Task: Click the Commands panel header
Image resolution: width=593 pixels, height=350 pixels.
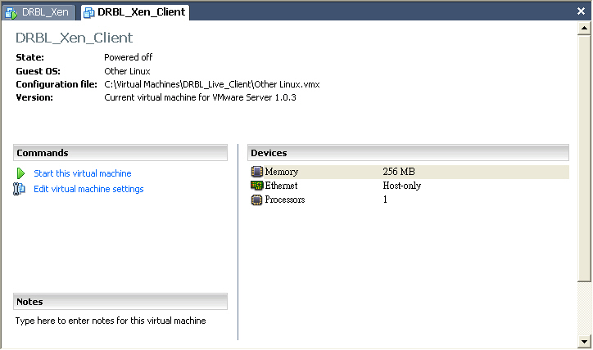Action: point(120,153)
